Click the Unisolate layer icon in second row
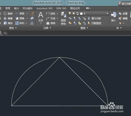The height and width of the screenshot is (116, 131). point(74,23)
